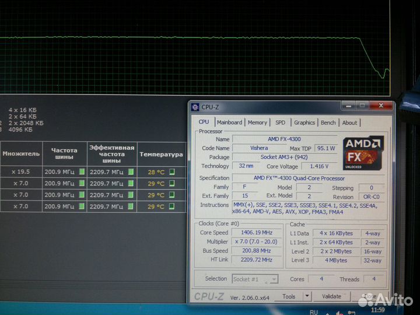Click the Множитель column header

(21, 154)
